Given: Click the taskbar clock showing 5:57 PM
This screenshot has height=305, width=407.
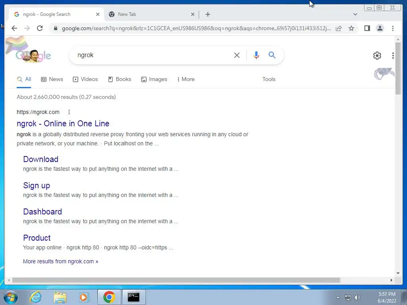Looking at the screenshot, I should click(x=387, y=297).
